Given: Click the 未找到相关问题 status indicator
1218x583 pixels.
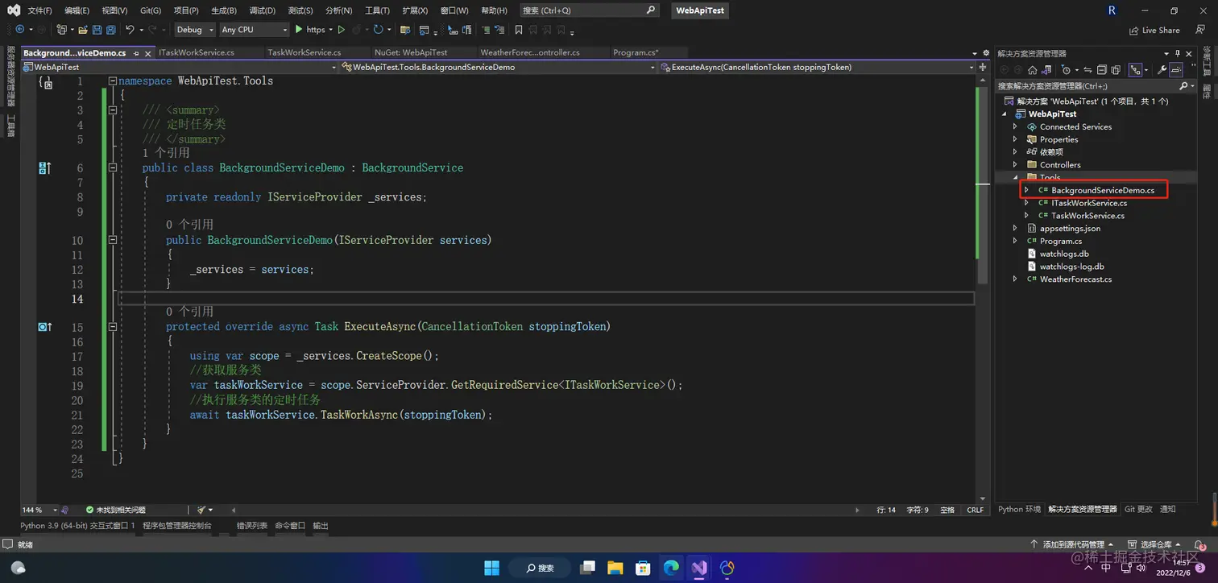Looking at the screenshot, I should (x=116, y=510).
